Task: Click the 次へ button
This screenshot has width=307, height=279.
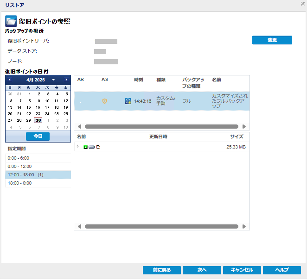Action: pyautogui.click(x=202, y=270)
